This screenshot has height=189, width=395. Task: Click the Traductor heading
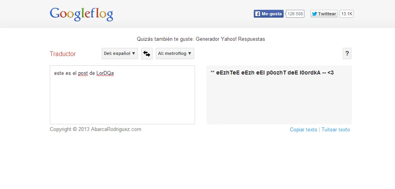63,54
